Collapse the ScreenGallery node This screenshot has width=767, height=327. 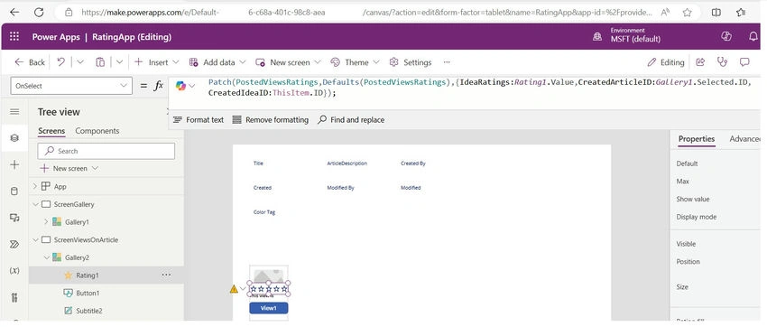[35, 204]
